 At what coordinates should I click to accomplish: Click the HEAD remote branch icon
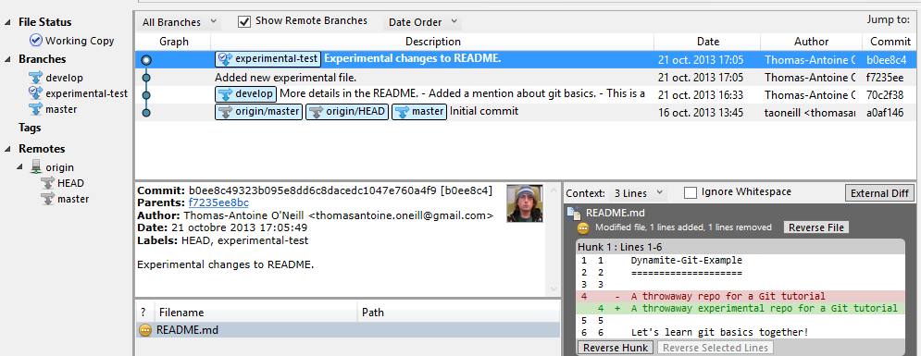[47, 183]
